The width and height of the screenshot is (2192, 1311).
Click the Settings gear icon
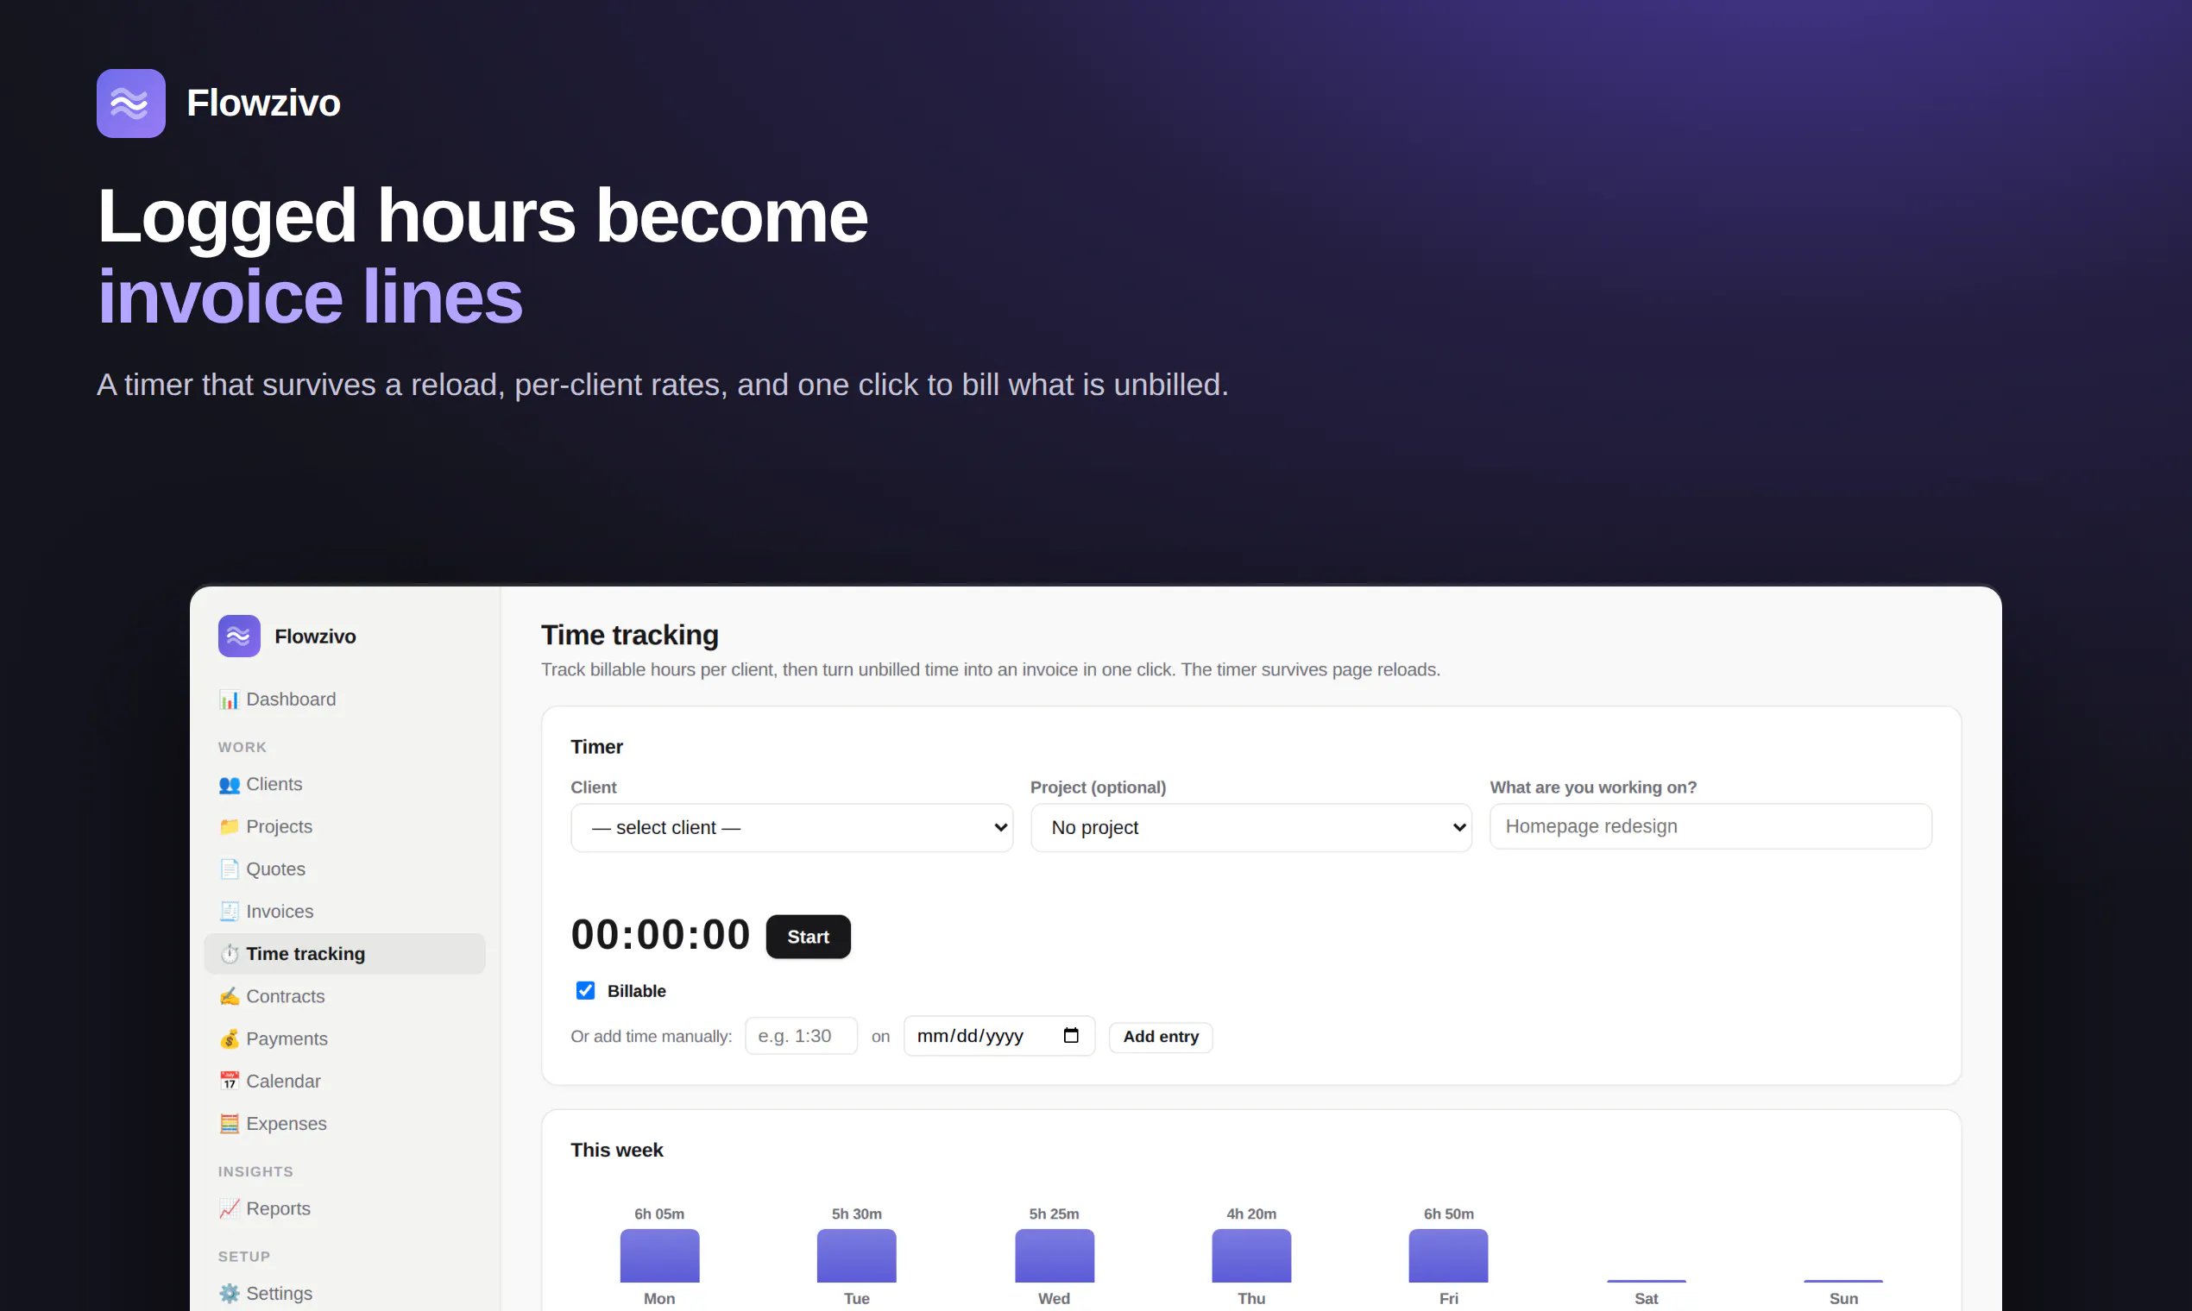(x=229, y=1294)
